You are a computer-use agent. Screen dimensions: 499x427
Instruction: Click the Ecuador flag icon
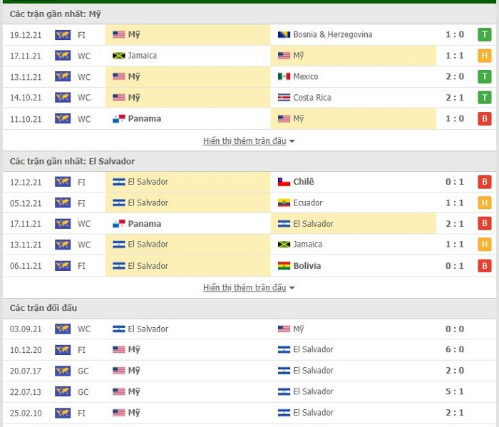284,202
